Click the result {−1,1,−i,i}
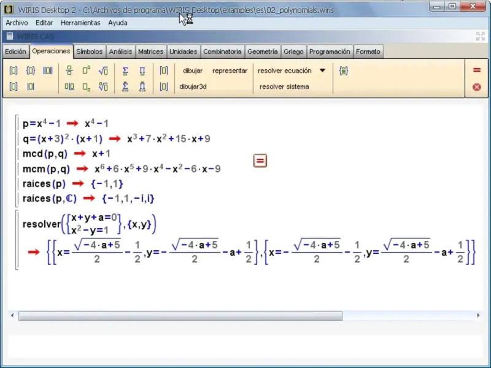This screenshot has width=491, height=368. (128, 198)
